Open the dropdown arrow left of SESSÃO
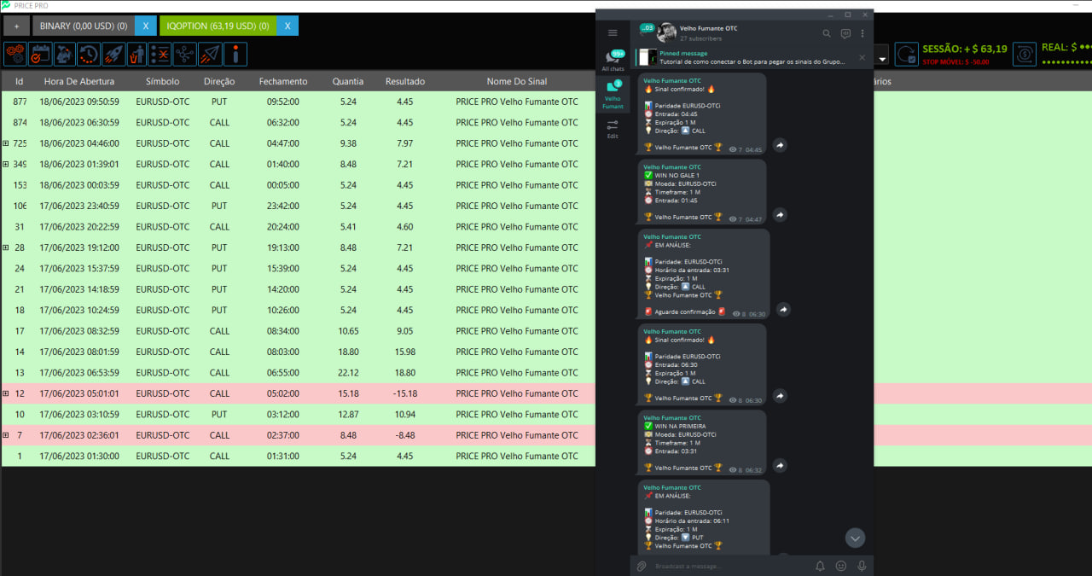The height and width of the screenshot is (576, 1092). pyautogui.click(x=881, y=57)
